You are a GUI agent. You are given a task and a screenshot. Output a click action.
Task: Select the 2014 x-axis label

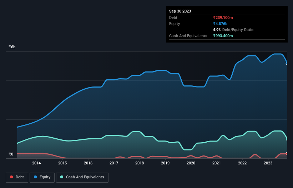[x=36, y=163]
